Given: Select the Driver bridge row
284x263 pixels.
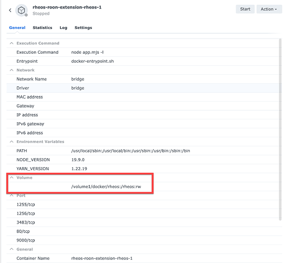Looking at the screenshot, I should pos(143,88).
